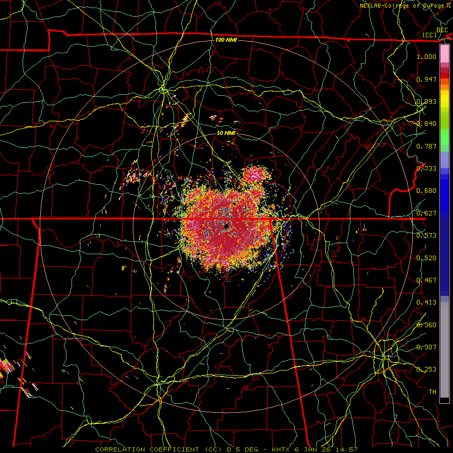The width and height of the screenshot is (453, 453).
Task: Click the 0.947 scale value
Action: click(426, 79)
